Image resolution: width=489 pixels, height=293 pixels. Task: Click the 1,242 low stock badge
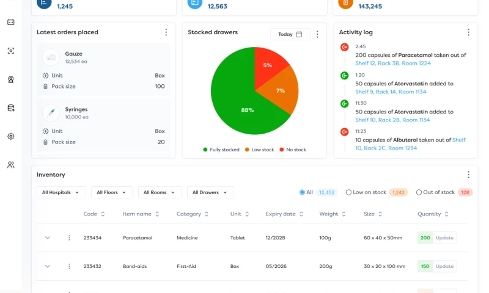tap(399, 192)
